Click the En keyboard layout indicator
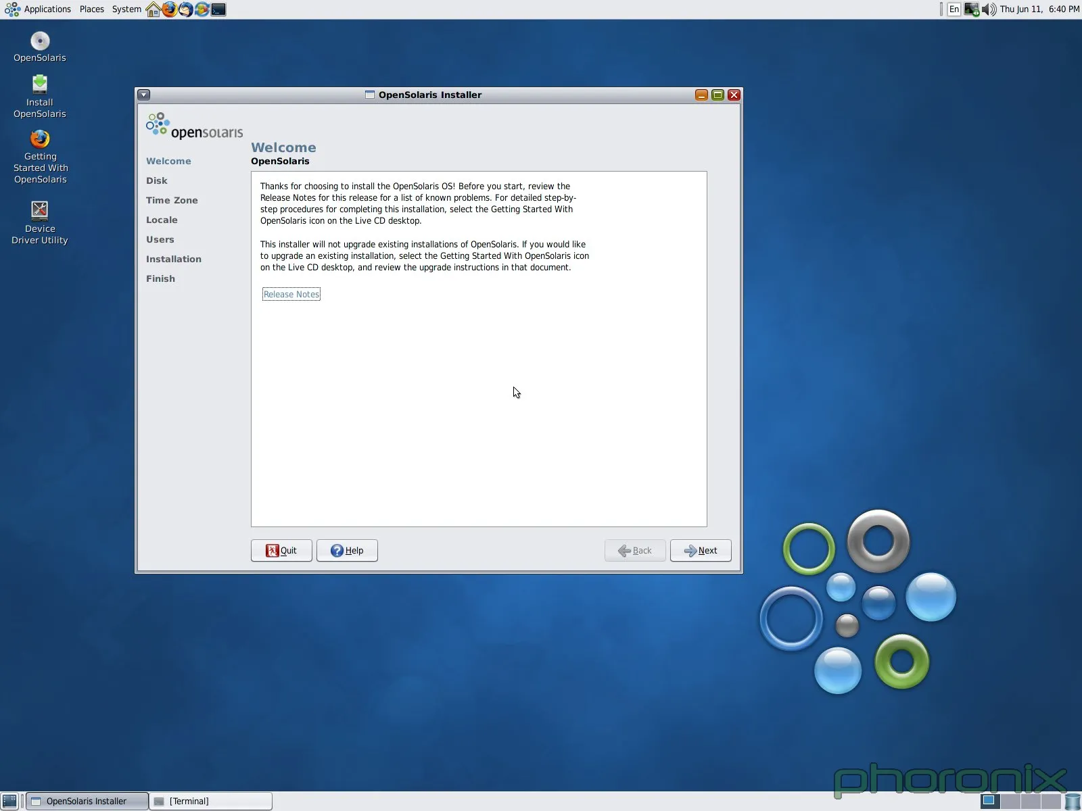Viewport: 1082px width, 811px height. [x=954, y=9]
